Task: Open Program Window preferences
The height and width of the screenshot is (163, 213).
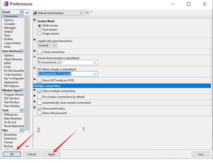Action: (14, 94)
